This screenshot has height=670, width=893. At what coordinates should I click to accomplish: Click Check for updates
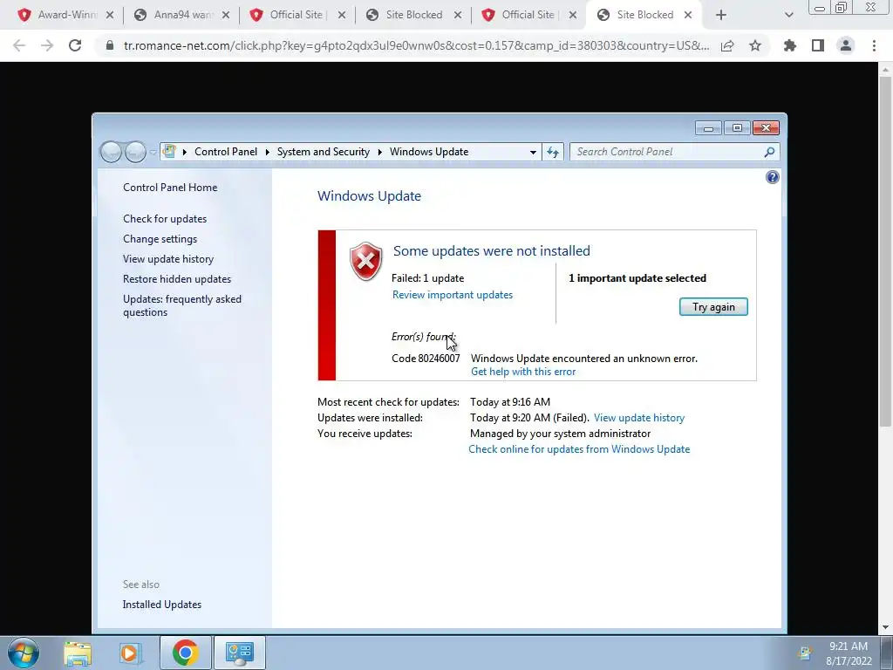(x=165, y=219)
